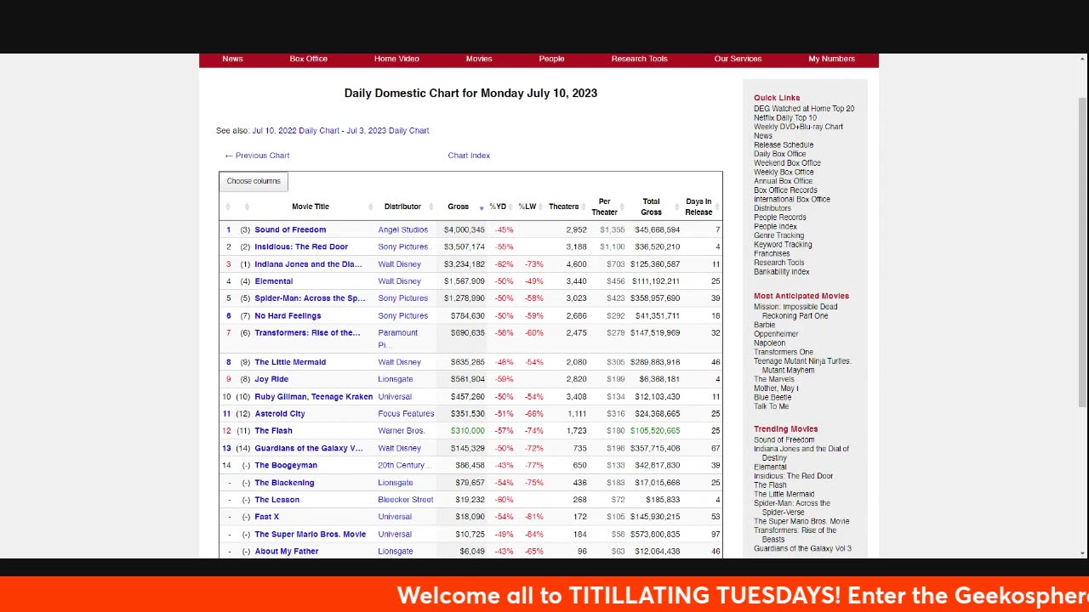The height and width of the screenshot is (612, 1089).
Task: Sort by the Movie Title column arrow
Action: 371,207
